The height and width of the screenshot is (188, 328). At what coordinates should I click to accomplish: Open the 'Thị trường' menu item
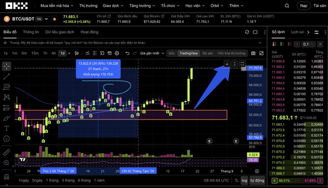88,6
